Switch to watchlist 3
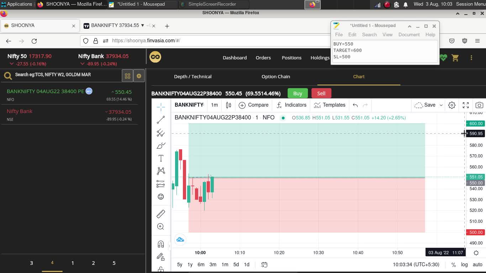 [x=31, y=263]
